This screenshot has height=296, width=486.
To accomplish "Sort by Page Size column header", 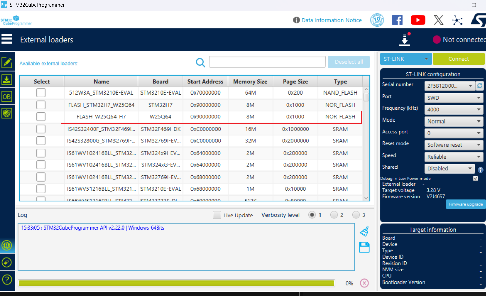I will 296,82.
